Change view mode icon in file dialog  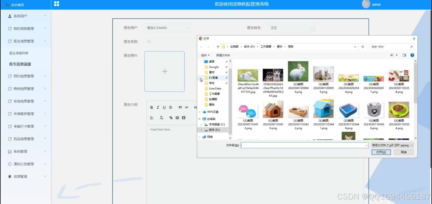(x=392, y=55)
